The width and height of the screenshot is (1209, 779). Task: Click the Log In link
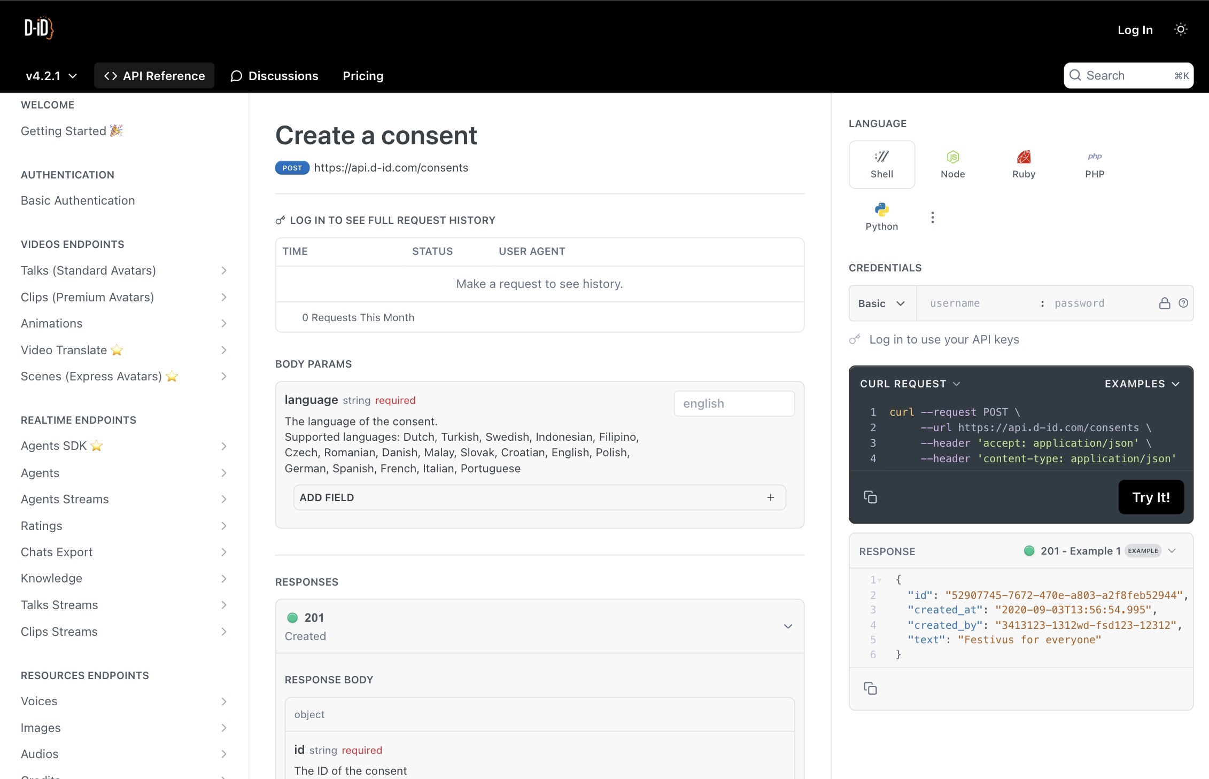click(x=1135, y=30)
